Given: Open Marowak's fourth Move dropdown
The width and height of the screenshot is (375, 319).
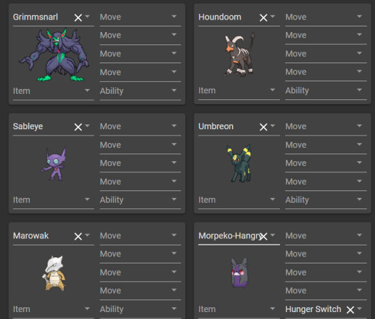Looking at the screenshot, I should pyautogui.click(x=140, y=291).
